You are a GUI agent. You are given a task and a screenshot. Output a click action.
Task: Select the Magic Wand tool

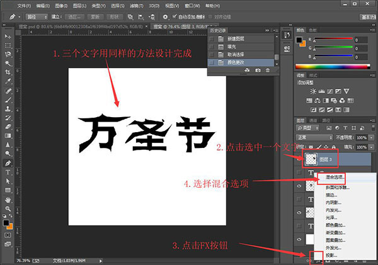click(8, 63)
